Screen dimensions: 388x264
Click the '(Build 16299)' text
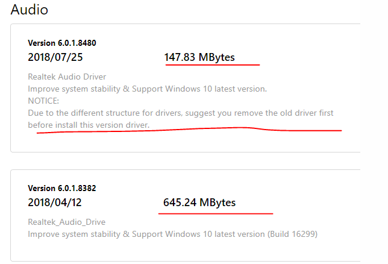pyautogui.click(x=292, y=234)
